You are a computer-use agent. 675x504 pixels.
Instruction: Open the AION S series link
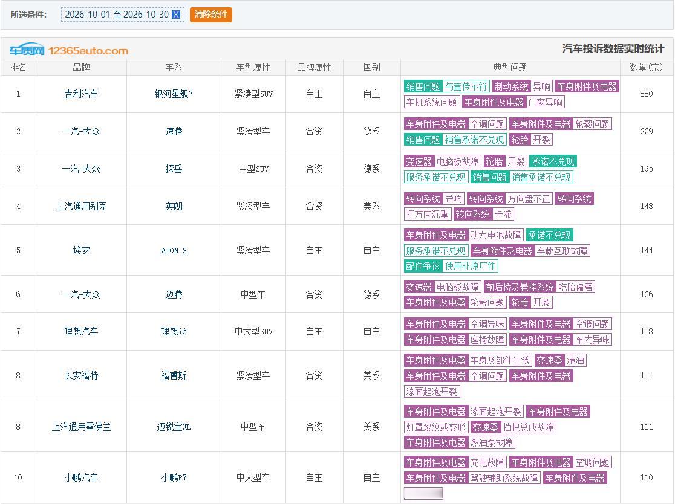pos(174,250)
